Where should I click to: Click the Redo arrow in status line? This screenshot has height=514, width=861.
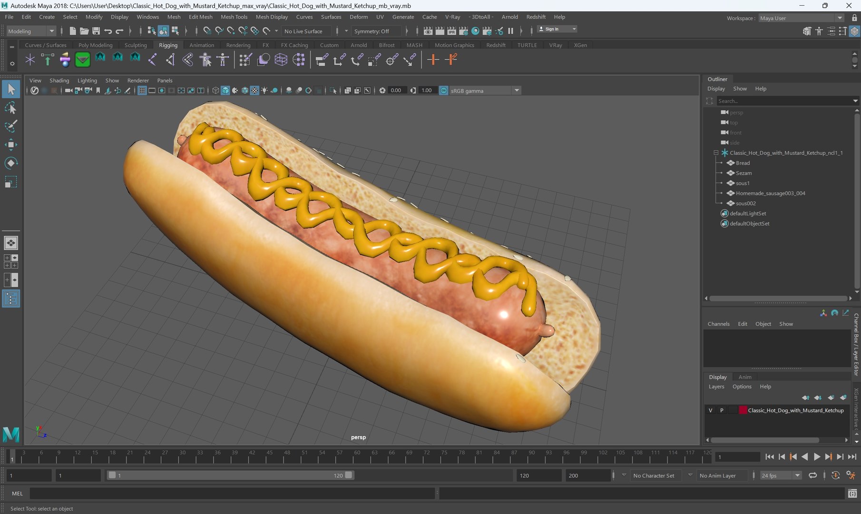119,31
